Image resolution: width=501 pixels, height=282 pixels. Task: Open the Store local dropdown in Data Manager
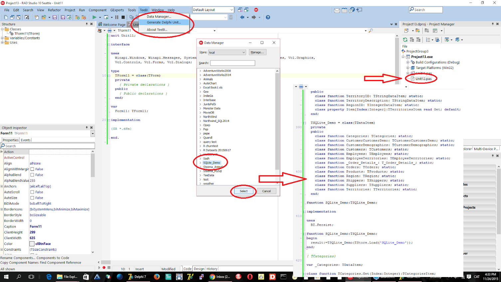(244, 52)
